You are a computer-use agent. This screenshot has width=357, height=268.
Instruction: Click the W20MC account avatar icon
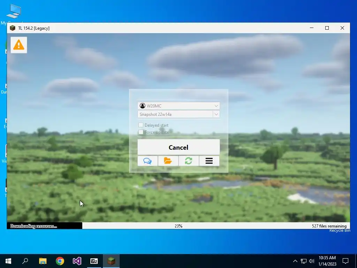coord(143,106)
